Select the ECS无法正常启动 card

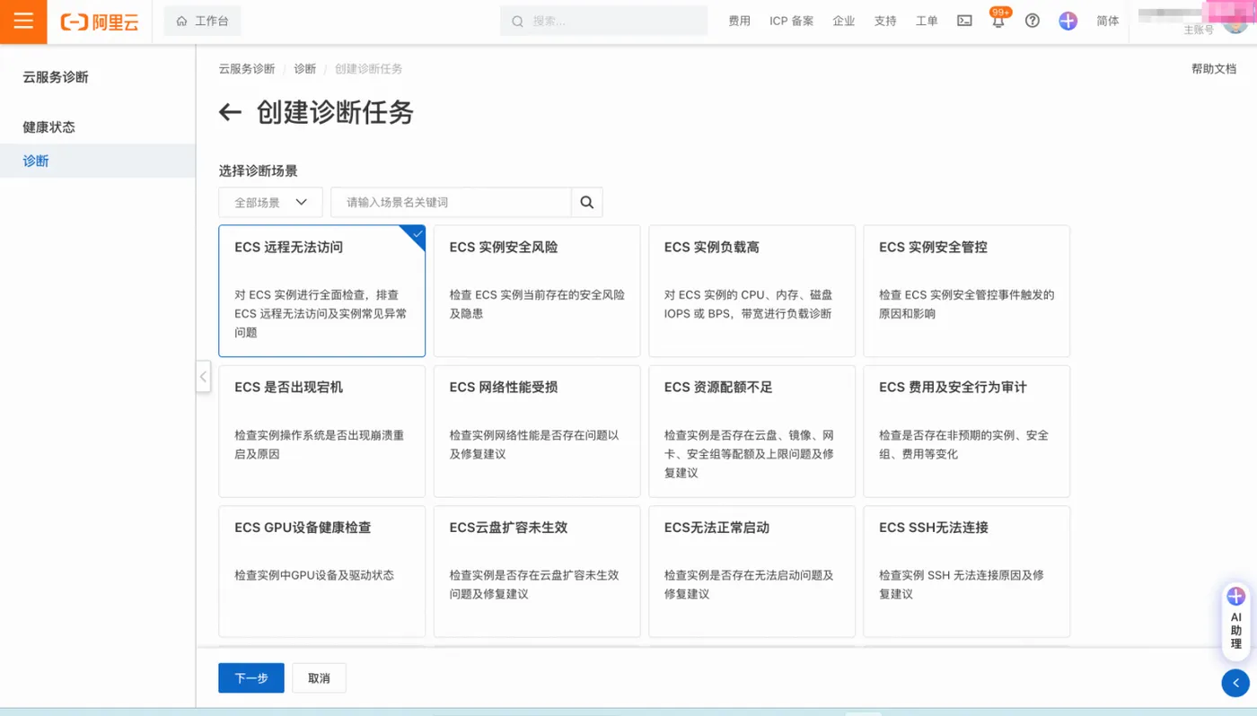click(x=752, y=572)
